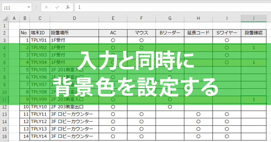Select the column H header

click(x=199, y=18)
